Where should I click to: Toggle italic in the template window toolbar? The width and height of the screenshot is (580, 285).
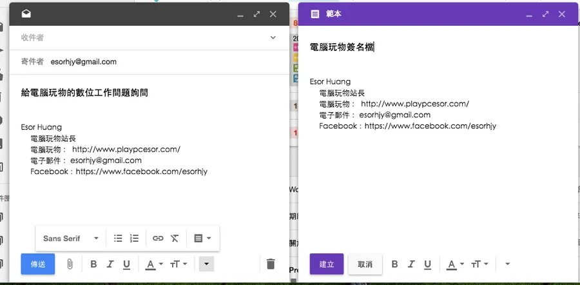pos(411,264)
